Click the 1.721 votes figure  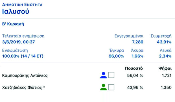click(x=167, y=76)
